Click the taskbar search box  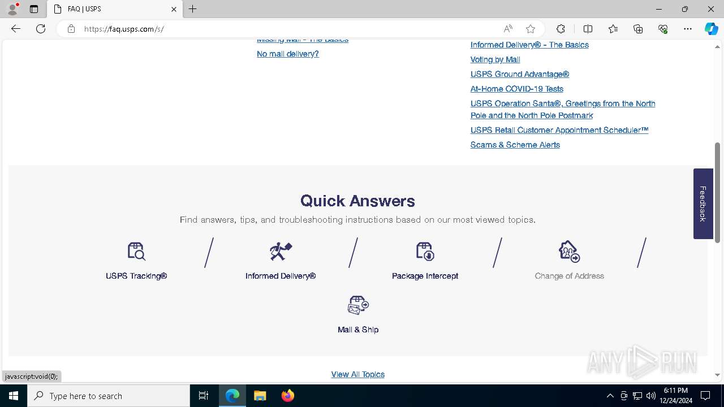(109, 396)
